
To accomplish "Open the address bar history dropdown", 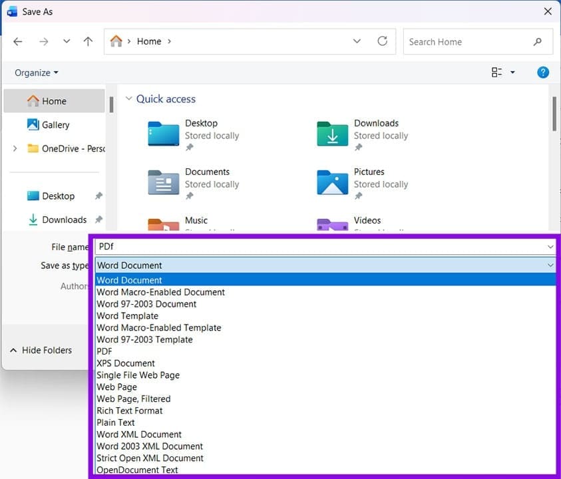I will 357,41.
